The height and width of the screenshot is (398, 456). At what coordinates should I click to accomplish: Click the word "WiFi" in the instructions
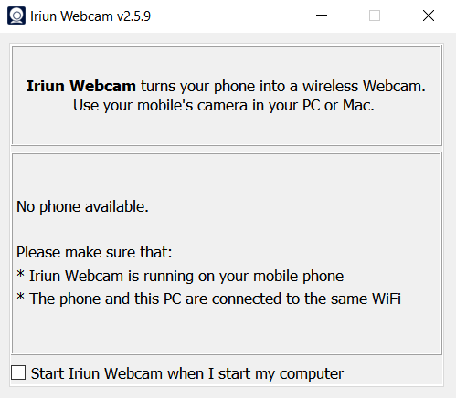pos(387,298)
